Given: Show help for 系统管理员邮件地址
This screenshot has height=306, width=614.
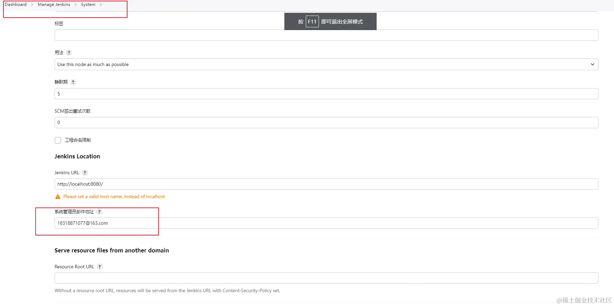Looking at the screenshot, I should 99,212.
